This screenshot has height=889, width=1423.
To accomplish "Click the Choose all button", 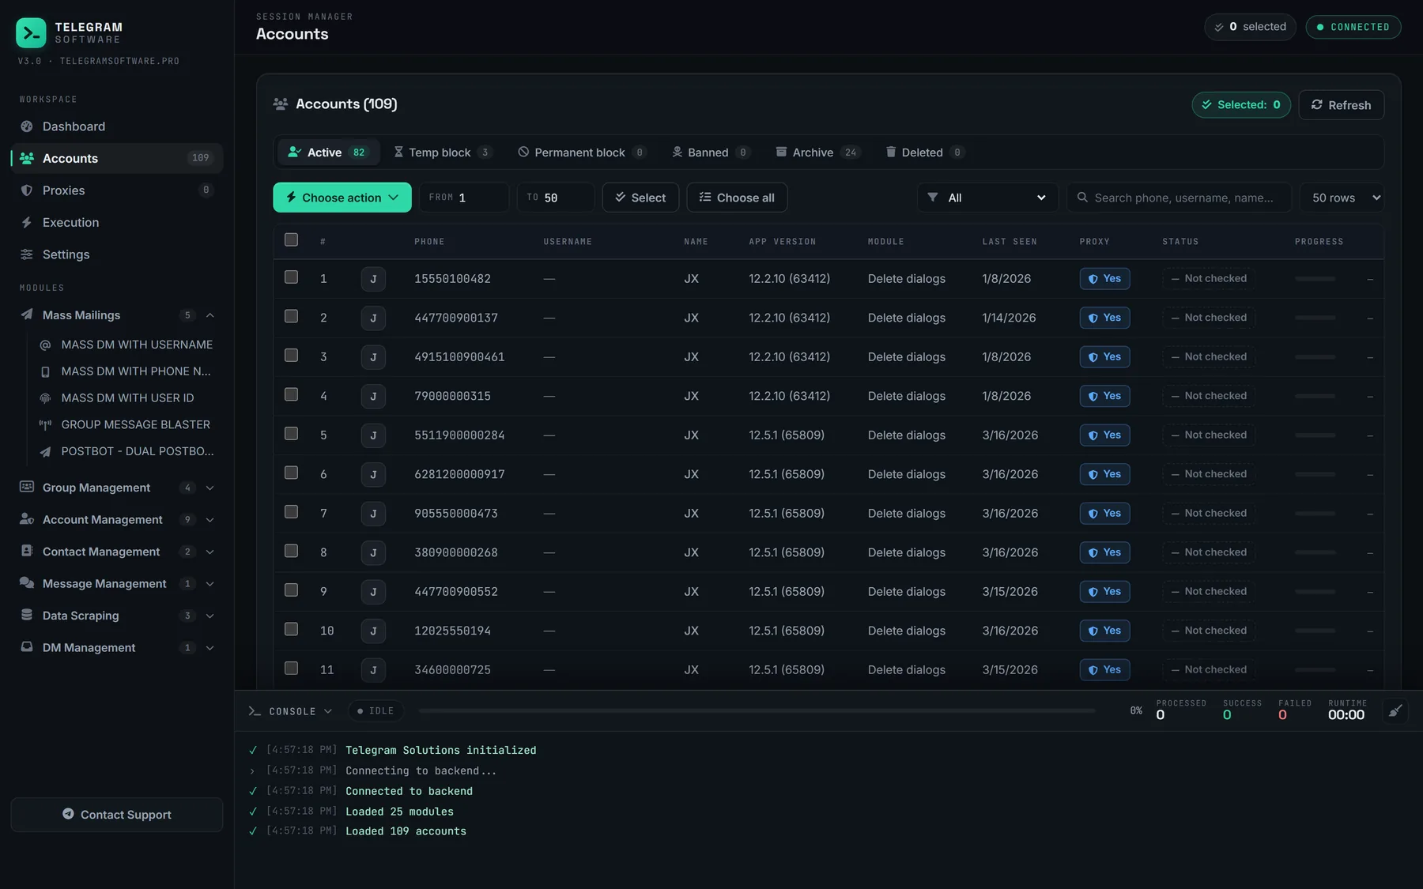I will pyautogui.click(x=737, y=198).
